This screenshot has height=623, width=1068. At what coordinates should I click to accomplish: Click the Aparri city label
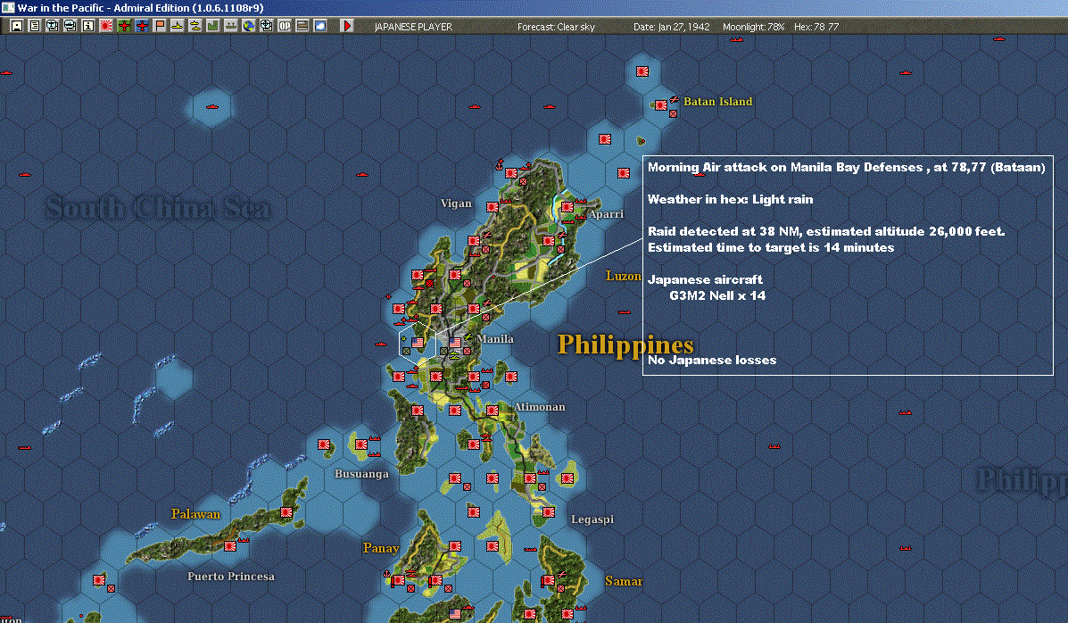pos(606,214)
